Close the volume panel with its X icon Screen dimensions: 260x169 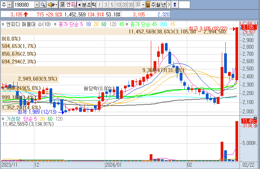(x=255, y=118)
